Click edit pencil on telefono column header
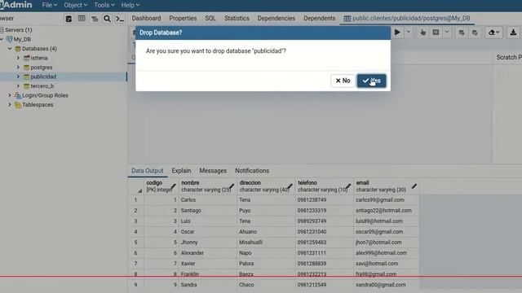The height and width of the screenshot is (293, 522). click(348, 186)
